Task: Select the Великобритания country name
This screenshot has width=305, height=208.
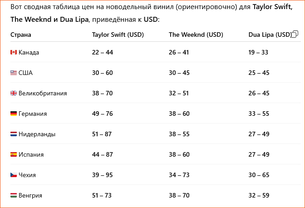Action: (43, 93)
